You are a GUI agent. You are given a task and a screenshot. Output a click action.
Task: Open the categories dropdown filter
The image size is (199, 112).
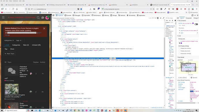point(9,40)
